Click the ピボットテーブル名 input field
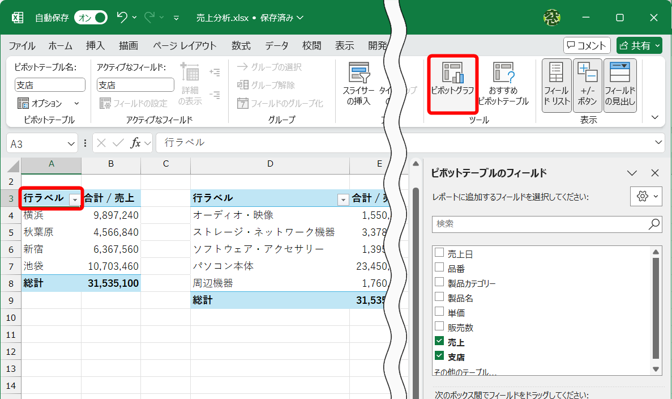The height and width of the screenshot is (399, 672). coord(50,85)
